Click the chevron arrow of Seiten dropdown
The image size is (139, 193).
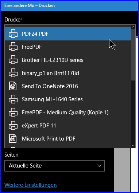99,166
